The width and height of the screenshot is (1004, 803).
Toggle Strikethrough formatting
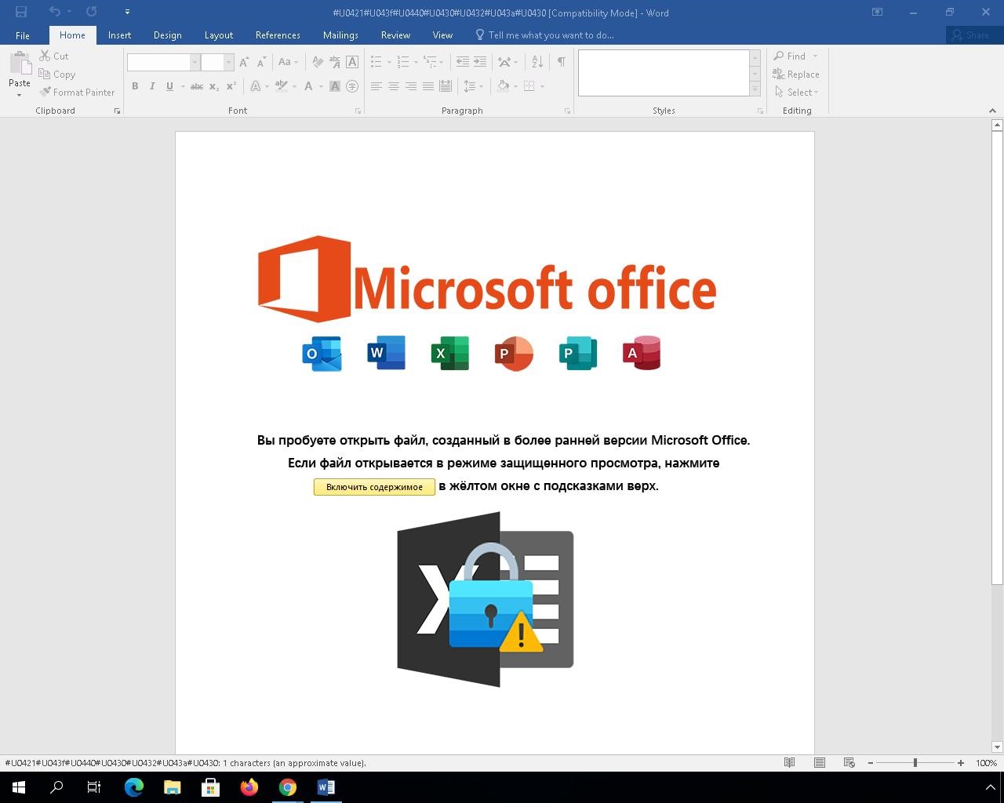197,86
